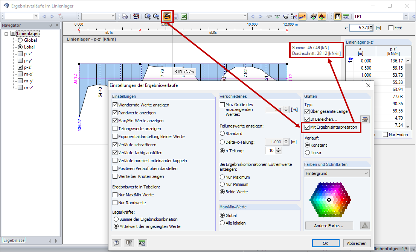The height and width of the screenshot is (252, 416).
Task: Click previous arrow left of the greyed surface icon
Action: pyautogui.click(x=253, y=17)
